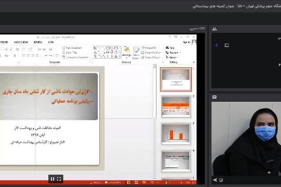This screenshot has width=281, height=187.
Task: Open Quick Styles gallery
Action: [136, 53]
